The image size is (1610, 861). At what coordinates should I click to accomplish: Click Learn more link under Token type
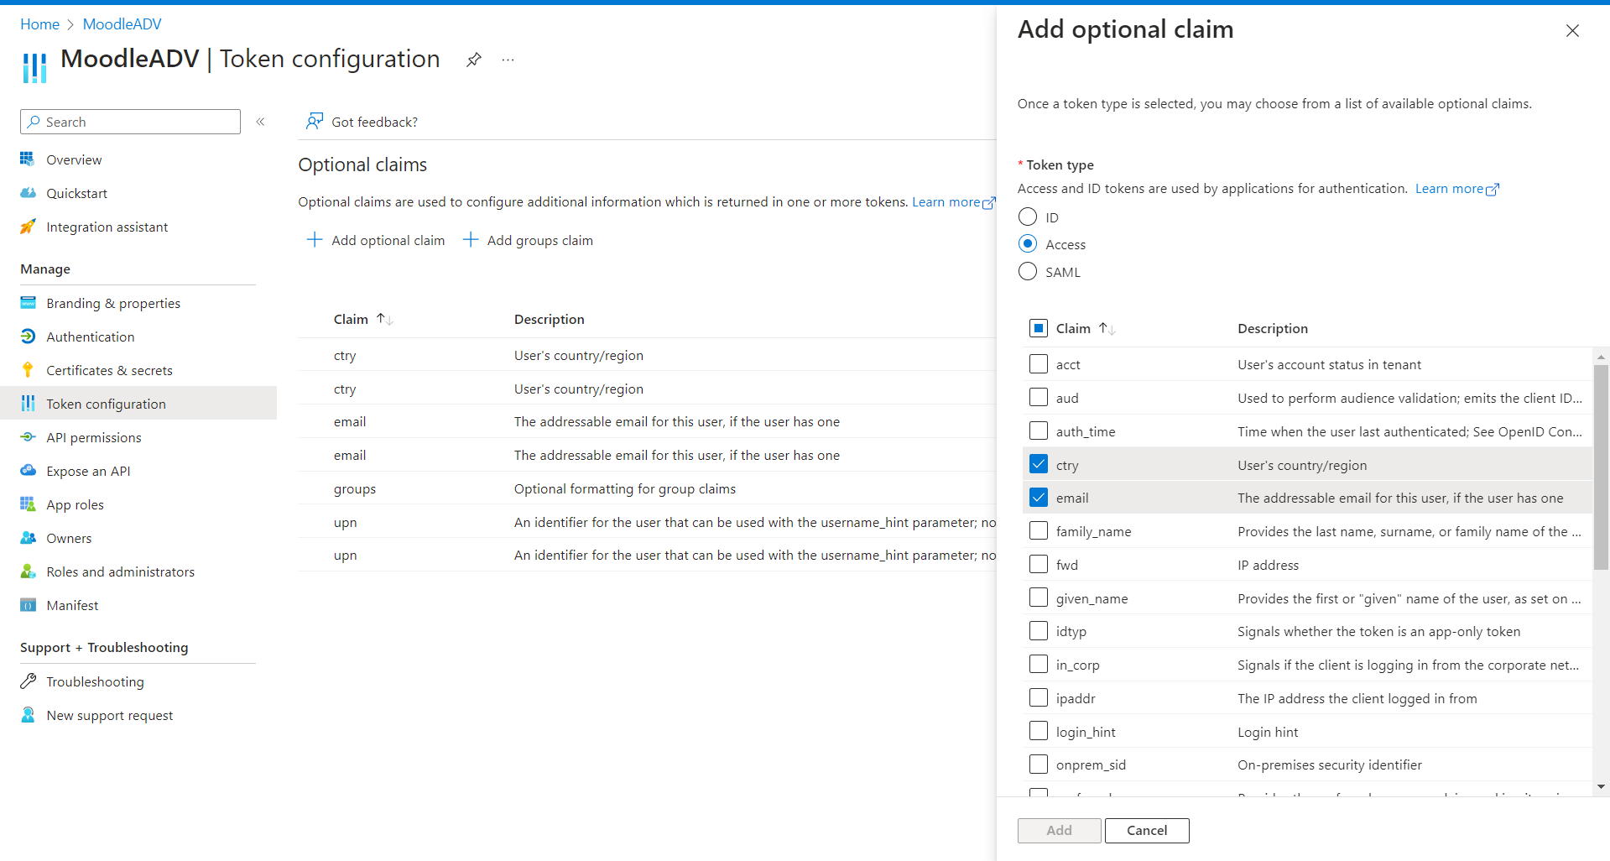[1456, 188]
